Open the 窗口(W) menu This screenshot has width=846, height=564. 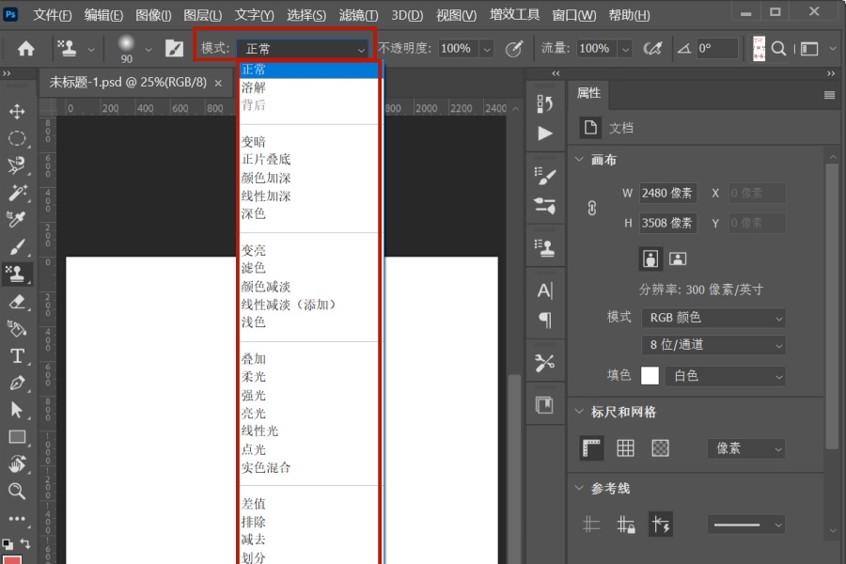(574, 15)
